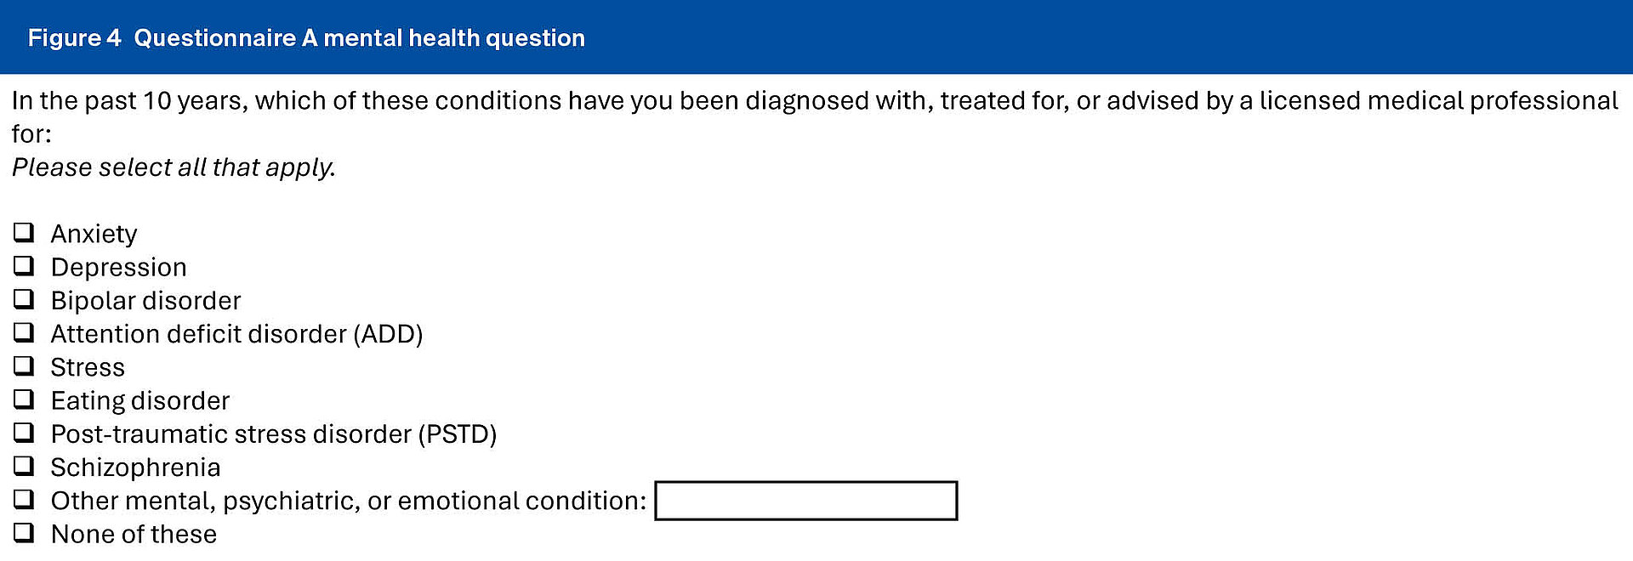Click the Other condition text input box

(x=806, y=501)
